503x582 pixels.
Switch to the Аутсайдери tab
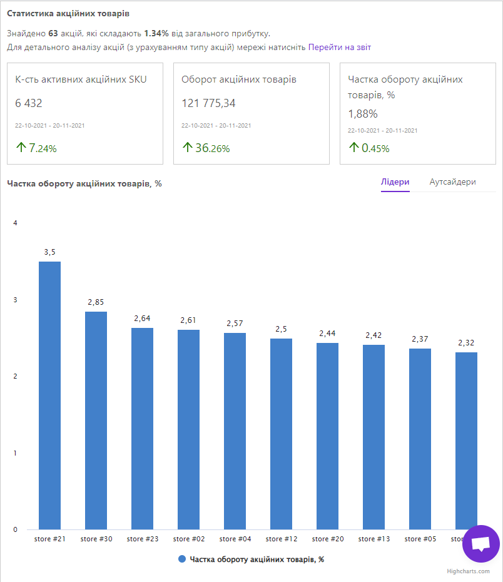coord(452,182)
